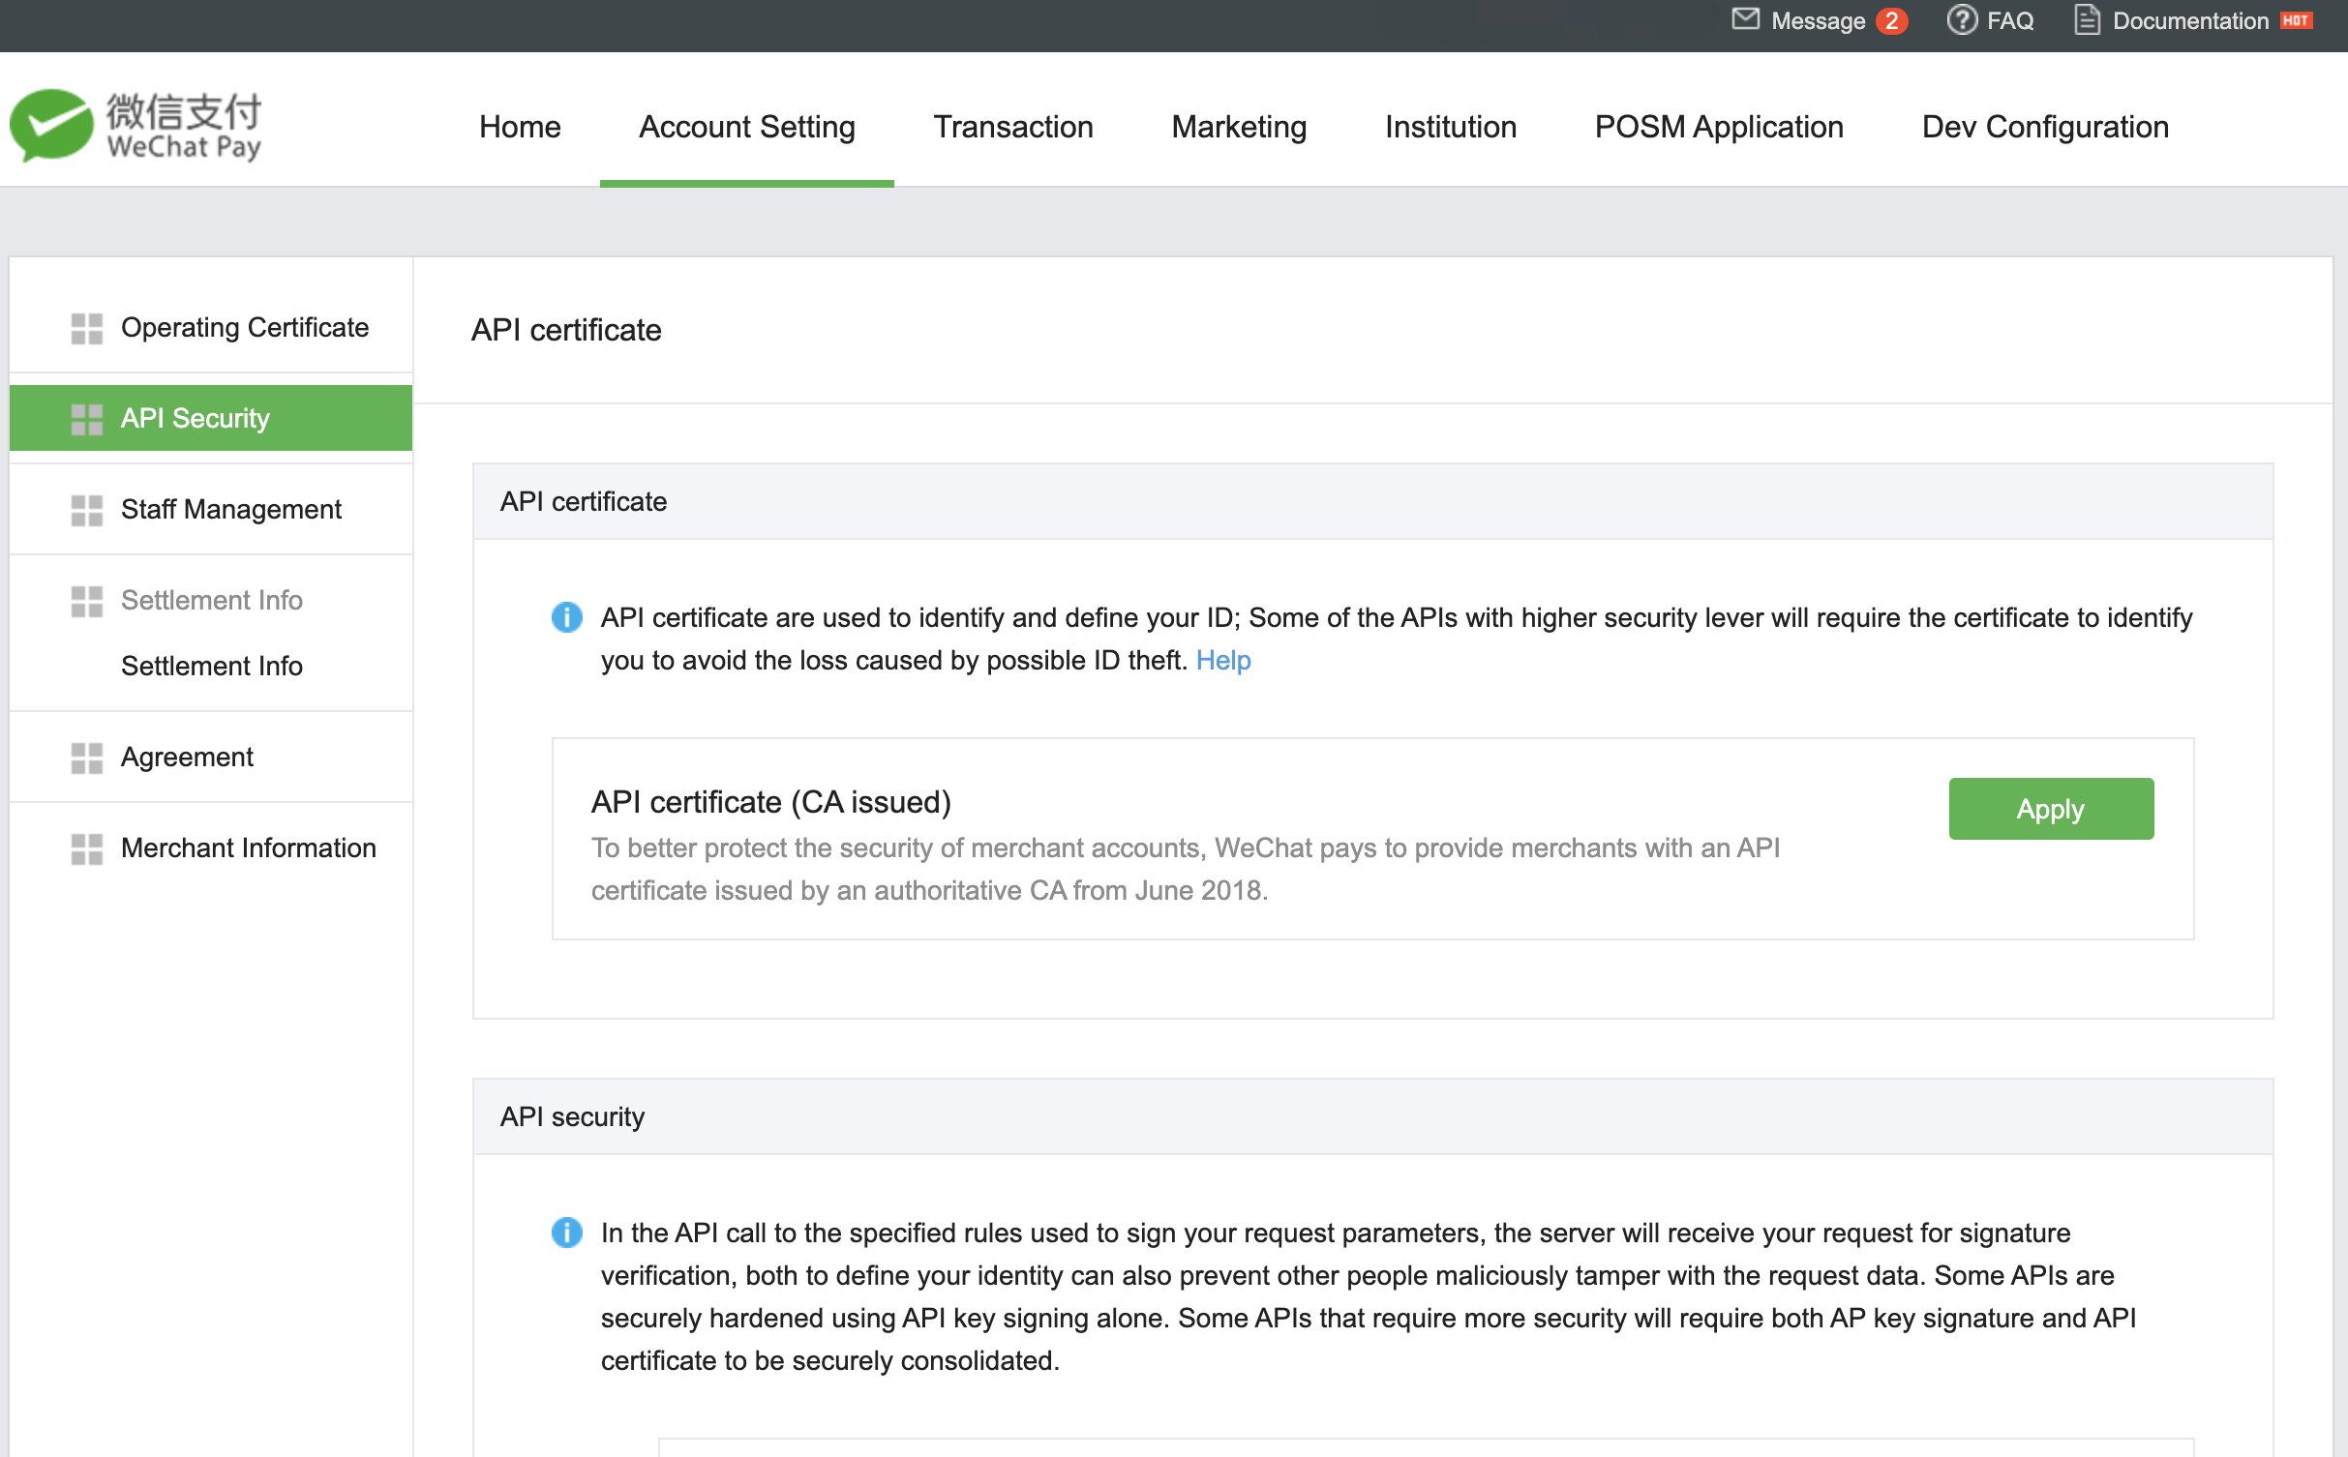Image resolution: width=2348 pixels, height=1457 pixels.
Task: Click the info icon beside API certificate description
Action: click(x=566, y=617)
